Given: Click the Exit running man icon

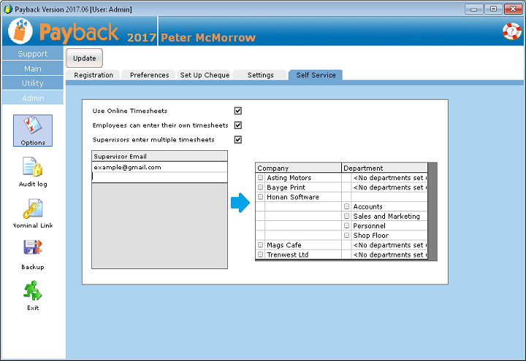Looking at the screenshot, I should coord(32,291).
